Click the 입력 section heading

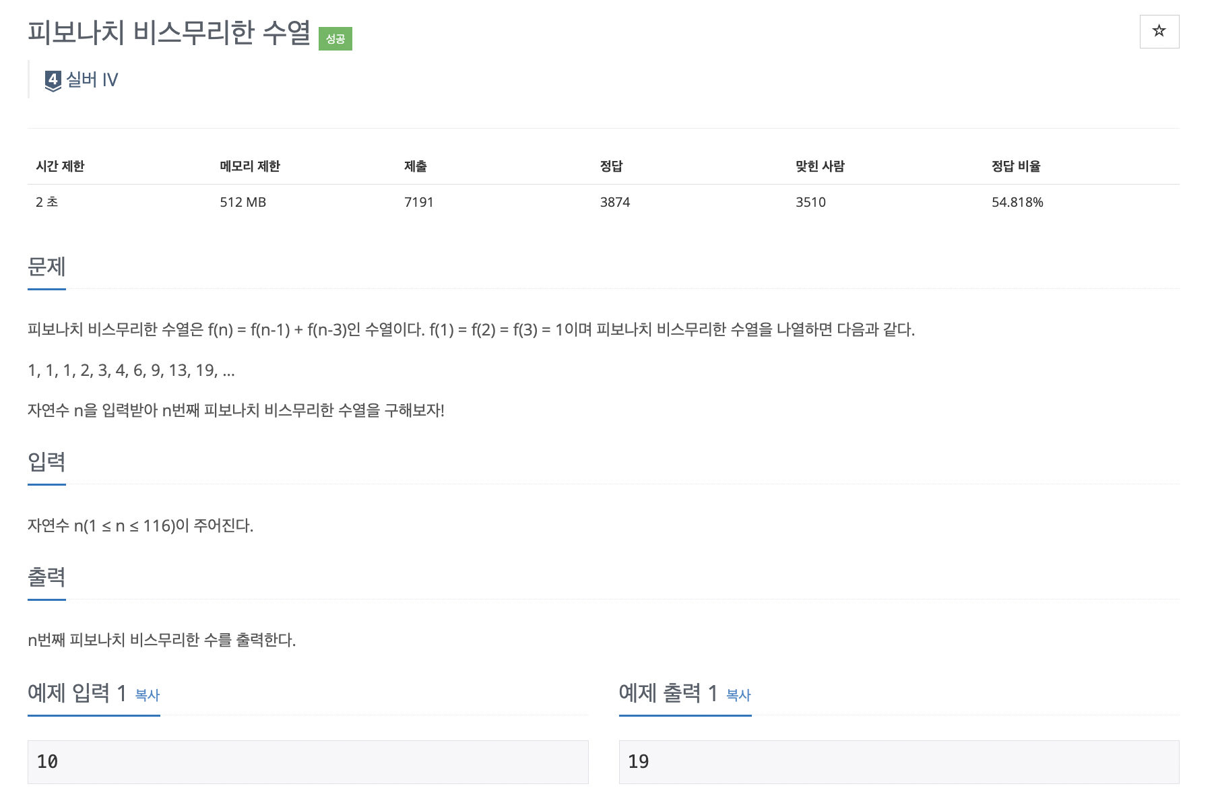46,462
